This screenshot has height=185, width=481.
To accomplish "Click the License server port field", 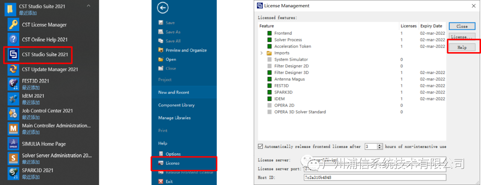I will (374, 169).
